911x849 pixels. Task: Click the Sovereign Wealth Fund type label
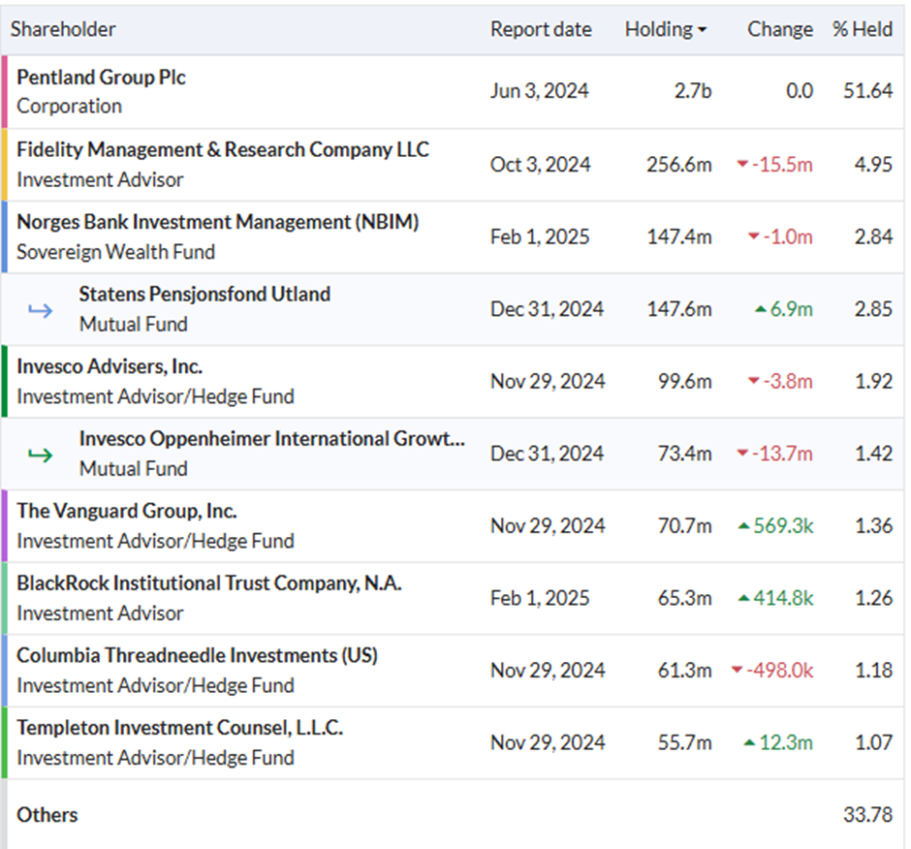click(x=115, y=252)
